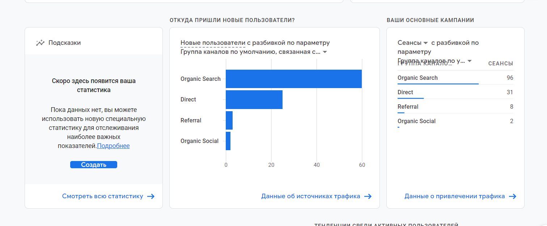Click arrow icon beside Данные о привлечении трафика
The width and height of the screenshot is (547, 226).
[513, 196]
